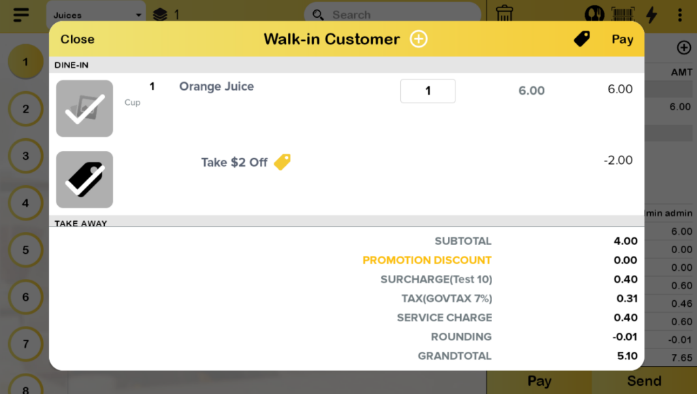
Task: Toggle the Orange Juice item checkmark
Action: click(x=84, y=108)
